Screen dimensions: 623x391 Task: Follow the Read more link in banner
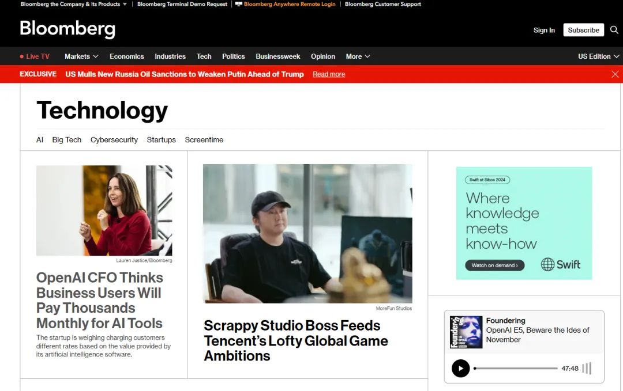(329, 74)
